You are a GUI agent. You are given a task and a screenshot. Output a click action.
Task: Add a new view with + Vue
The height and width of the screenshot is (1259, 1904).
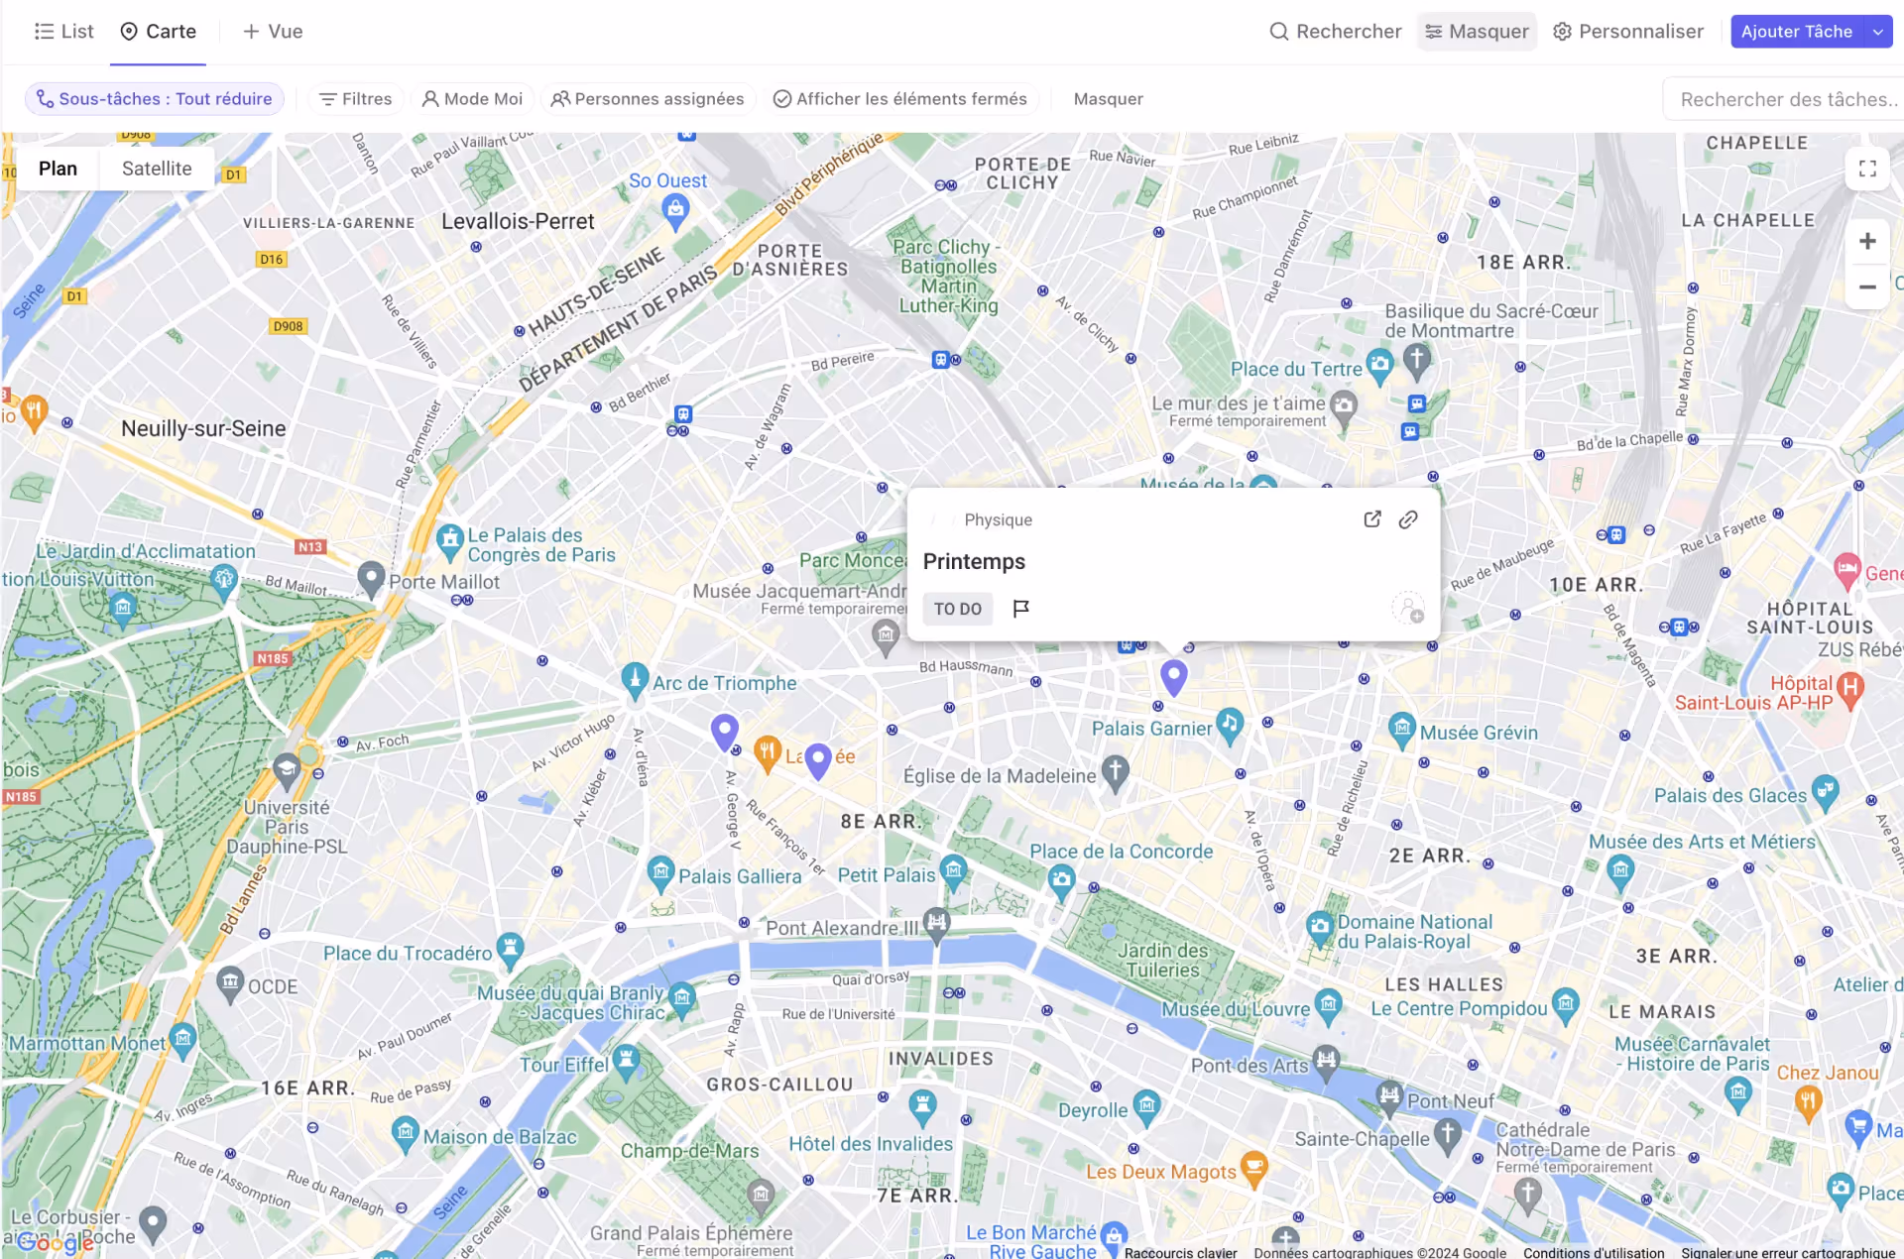[x=272, y=31]
